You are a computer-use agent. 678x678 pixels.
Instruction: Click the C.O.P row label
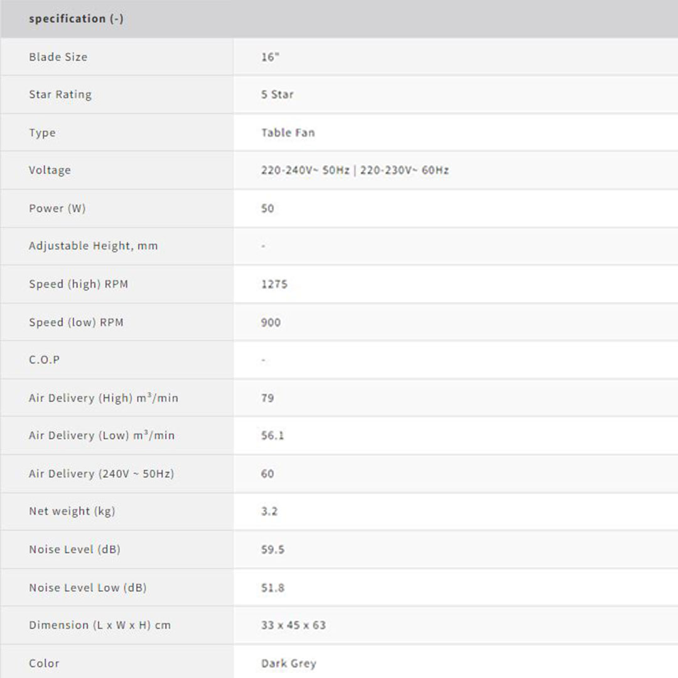click(x=44, y=360)
